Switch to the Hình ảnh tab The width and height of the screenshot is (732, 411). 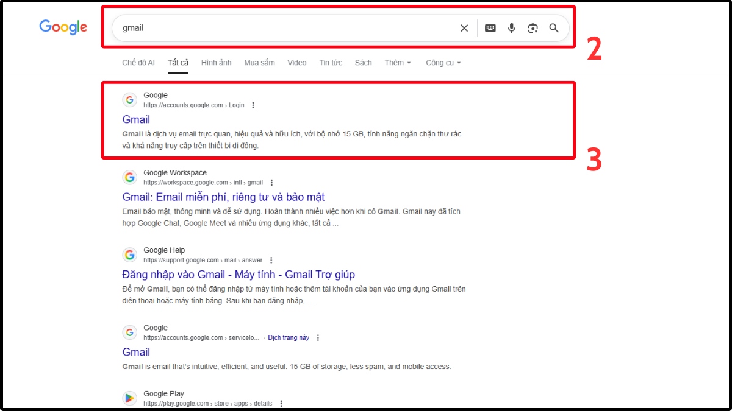(216, 62)
